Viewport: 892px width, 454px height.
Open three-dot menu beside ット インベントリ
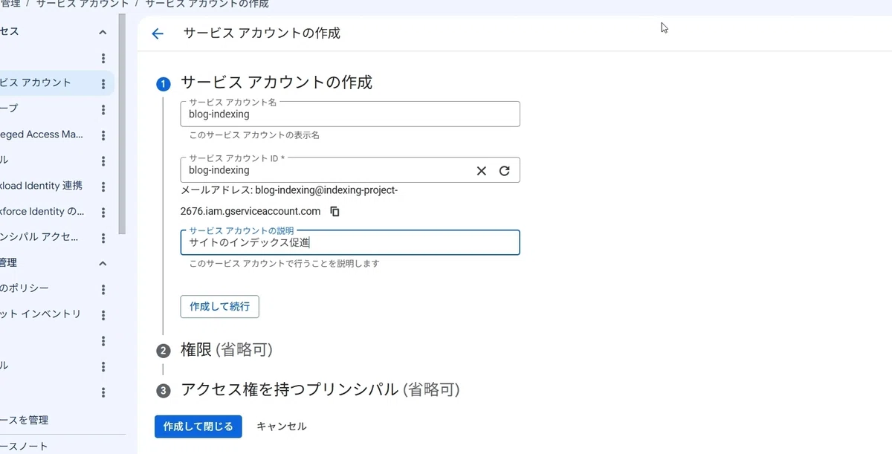tap(103, 315)
